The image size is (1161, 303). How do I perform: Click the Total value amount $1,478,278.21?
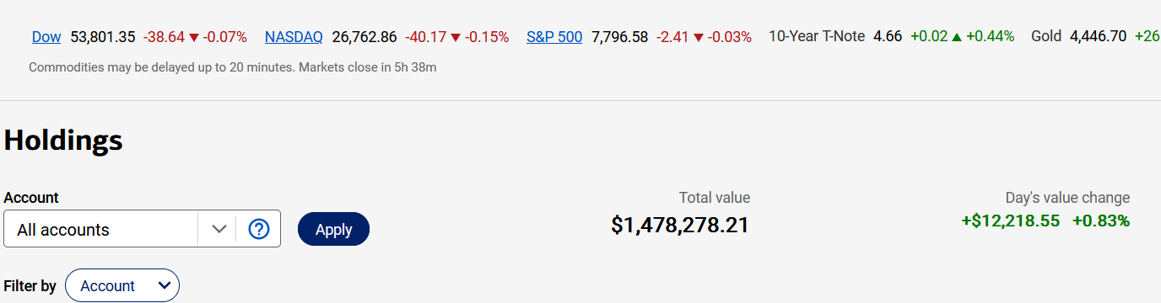coord(680,225)
